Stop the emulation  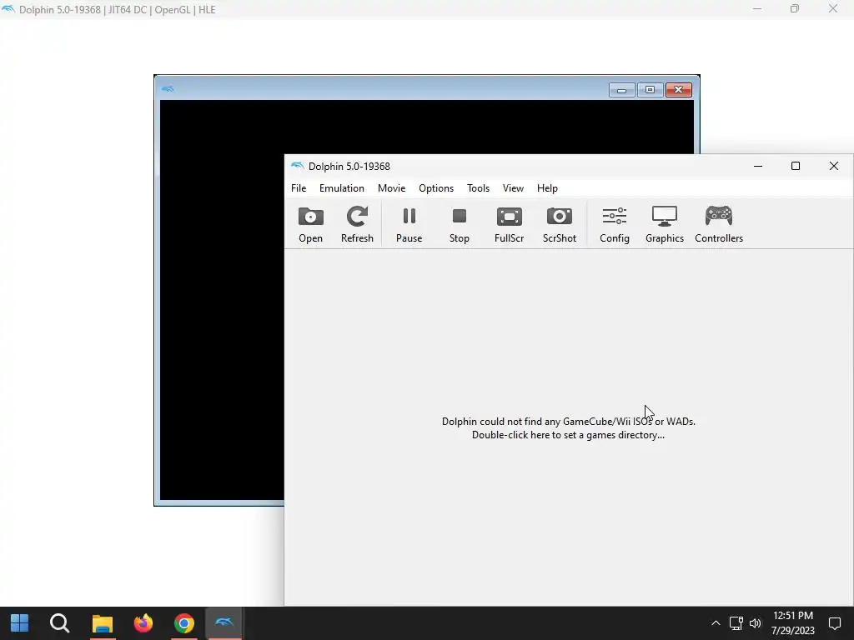pyautogui.click(x=460, y=224)
